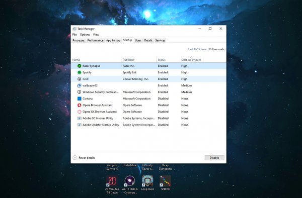302x198 pixels.
Task: Click the Cortana blue icon
Action: [80, 98]
